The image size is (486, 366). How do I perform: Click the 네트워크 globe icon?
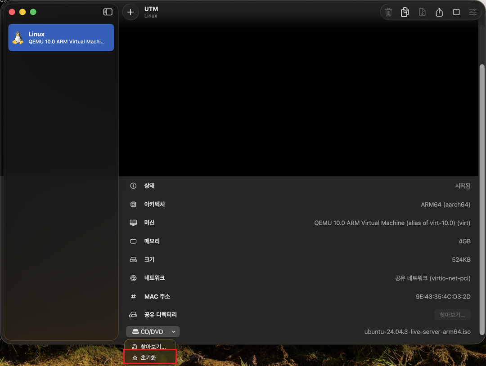pos(133,278)
